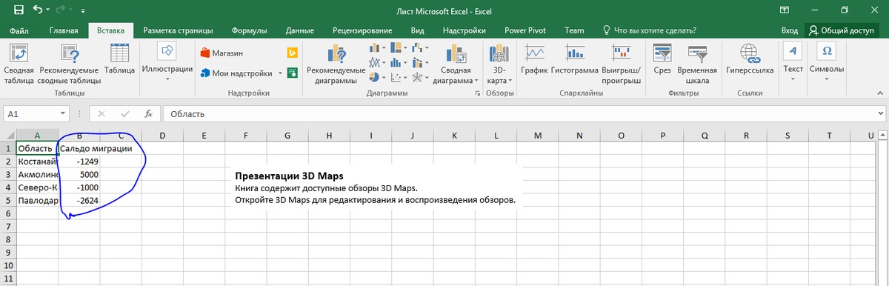Launch the People Graph add-in icon
Screen dimensions: 889x286
click(x=293, y=73)
